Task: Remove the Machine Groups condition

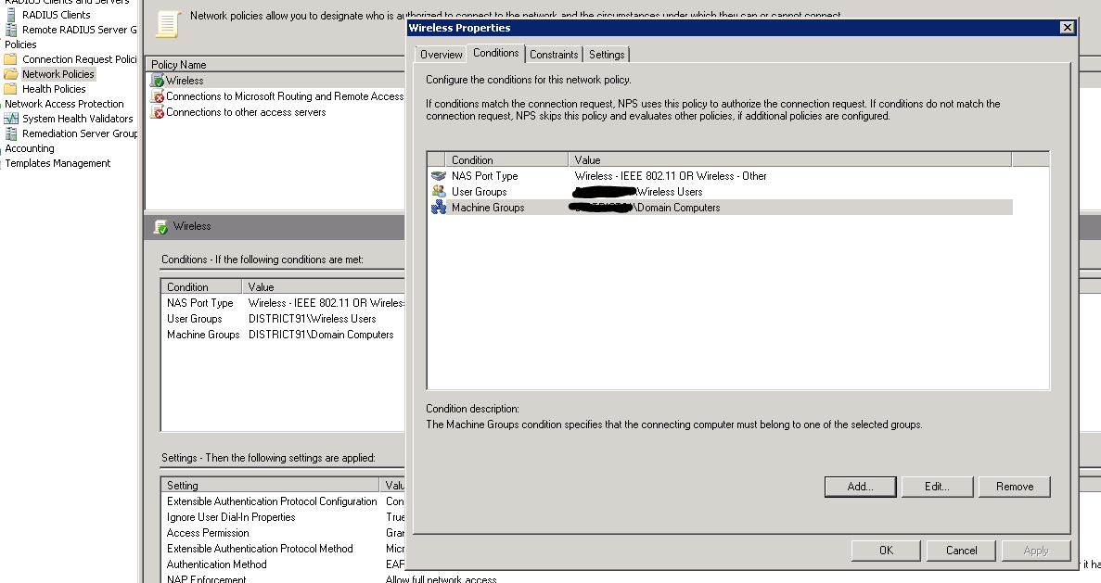Action: point(1014,486)
